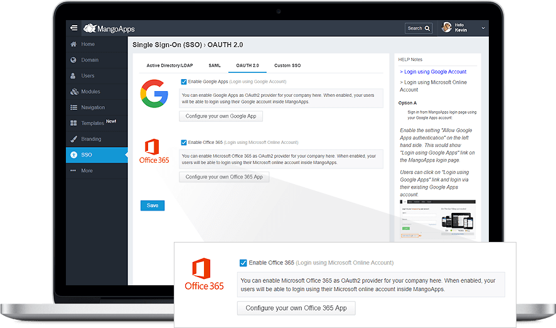Click the Templates grid icon
556x328 pixels.
73,123
